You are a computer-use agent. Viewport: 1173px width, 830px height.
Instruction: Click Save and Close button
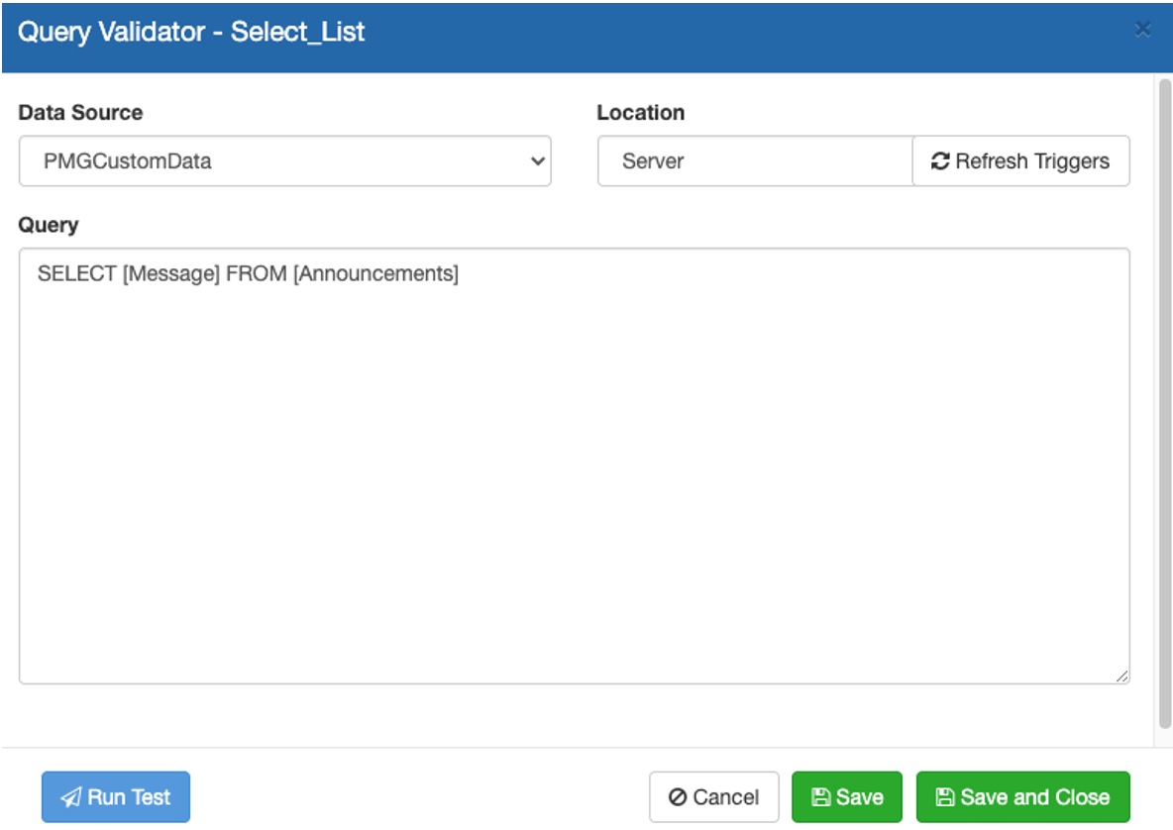click(1022, 797)
